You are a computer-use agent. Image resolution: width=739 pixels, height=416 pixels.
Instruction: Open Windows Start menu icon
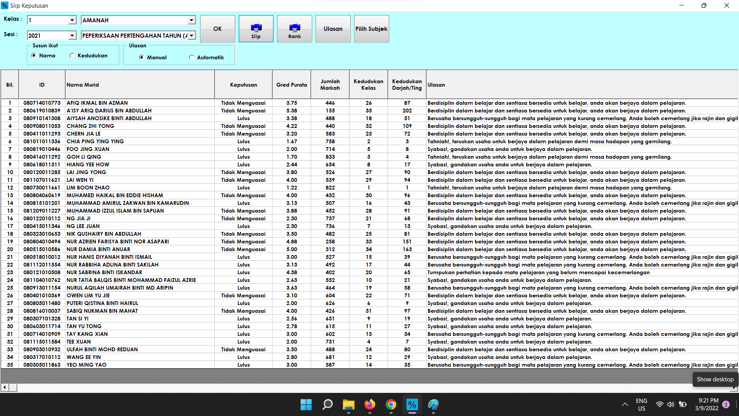306,405
